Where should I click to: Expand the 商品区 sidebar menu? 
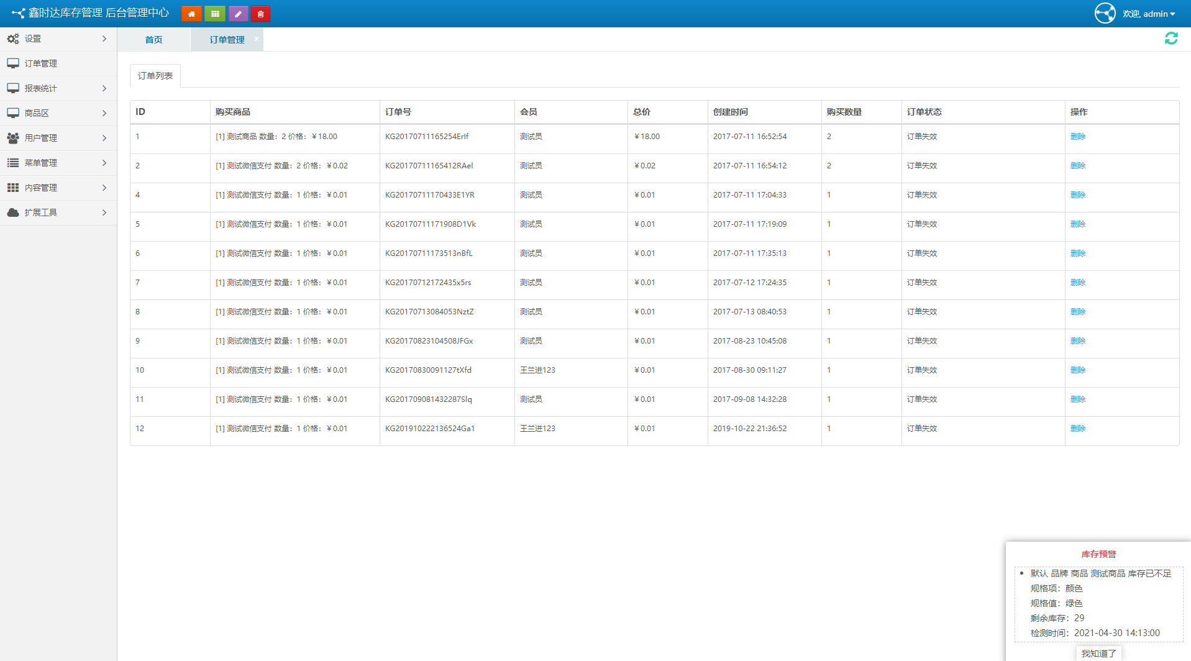point(58,113)
